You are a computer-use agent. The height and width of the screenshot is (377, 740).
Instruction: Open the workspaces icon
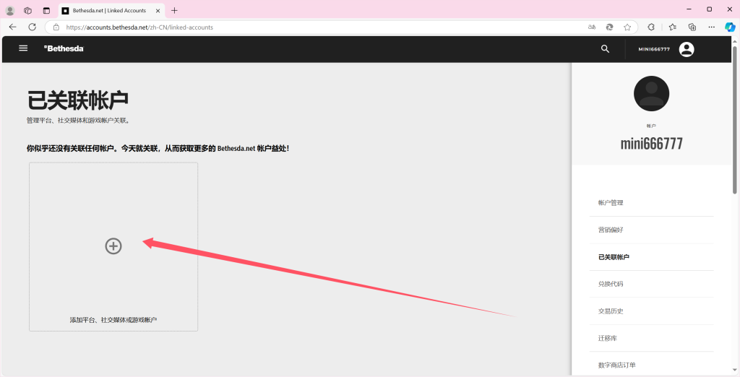point(28,10)
